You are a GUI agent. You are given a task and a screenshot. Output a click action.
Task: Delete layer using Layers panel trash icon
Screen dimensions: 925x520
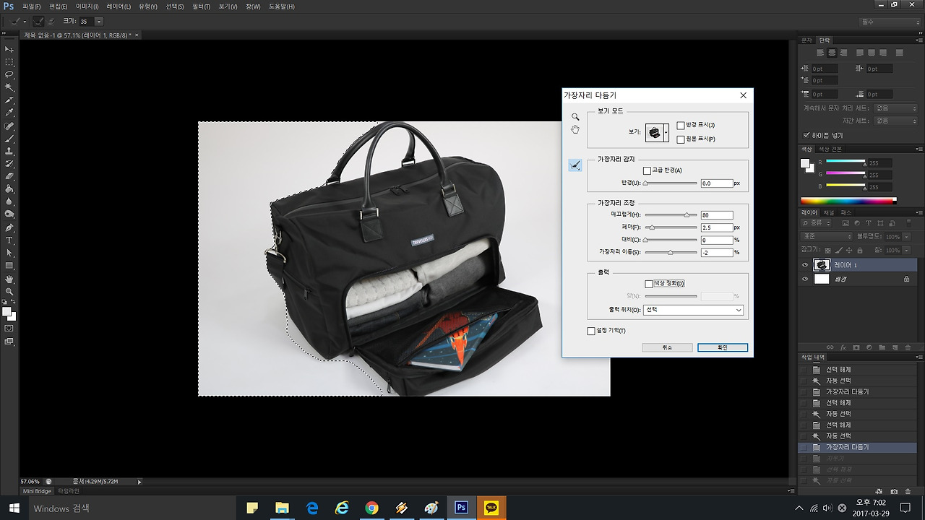coord(906,347)
